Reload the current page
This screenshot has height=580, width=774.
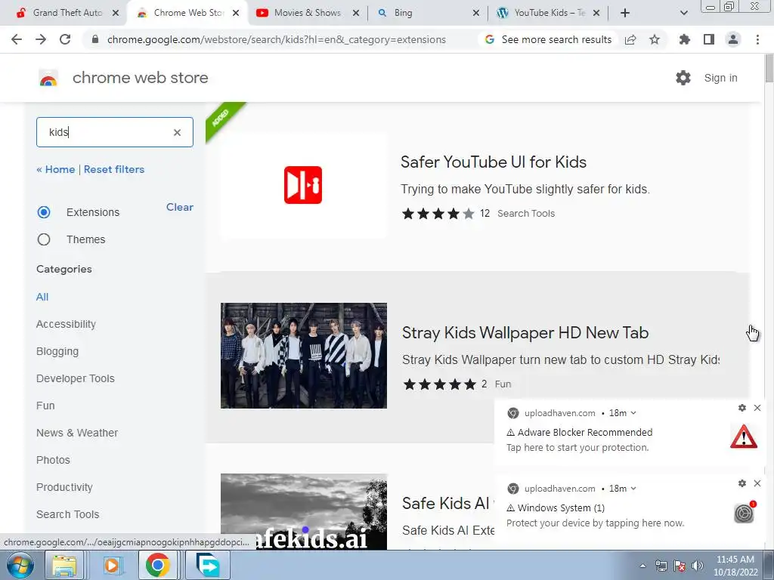click(x=65, y=39)
